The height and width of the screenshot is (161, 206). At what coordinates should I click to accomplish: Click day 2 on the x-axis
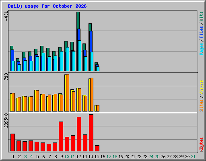pyautogui.click(x=19, y=157)
